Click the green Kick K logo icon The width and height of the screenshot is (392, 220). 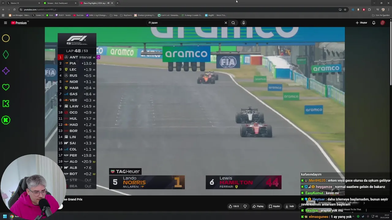[6, 104]
